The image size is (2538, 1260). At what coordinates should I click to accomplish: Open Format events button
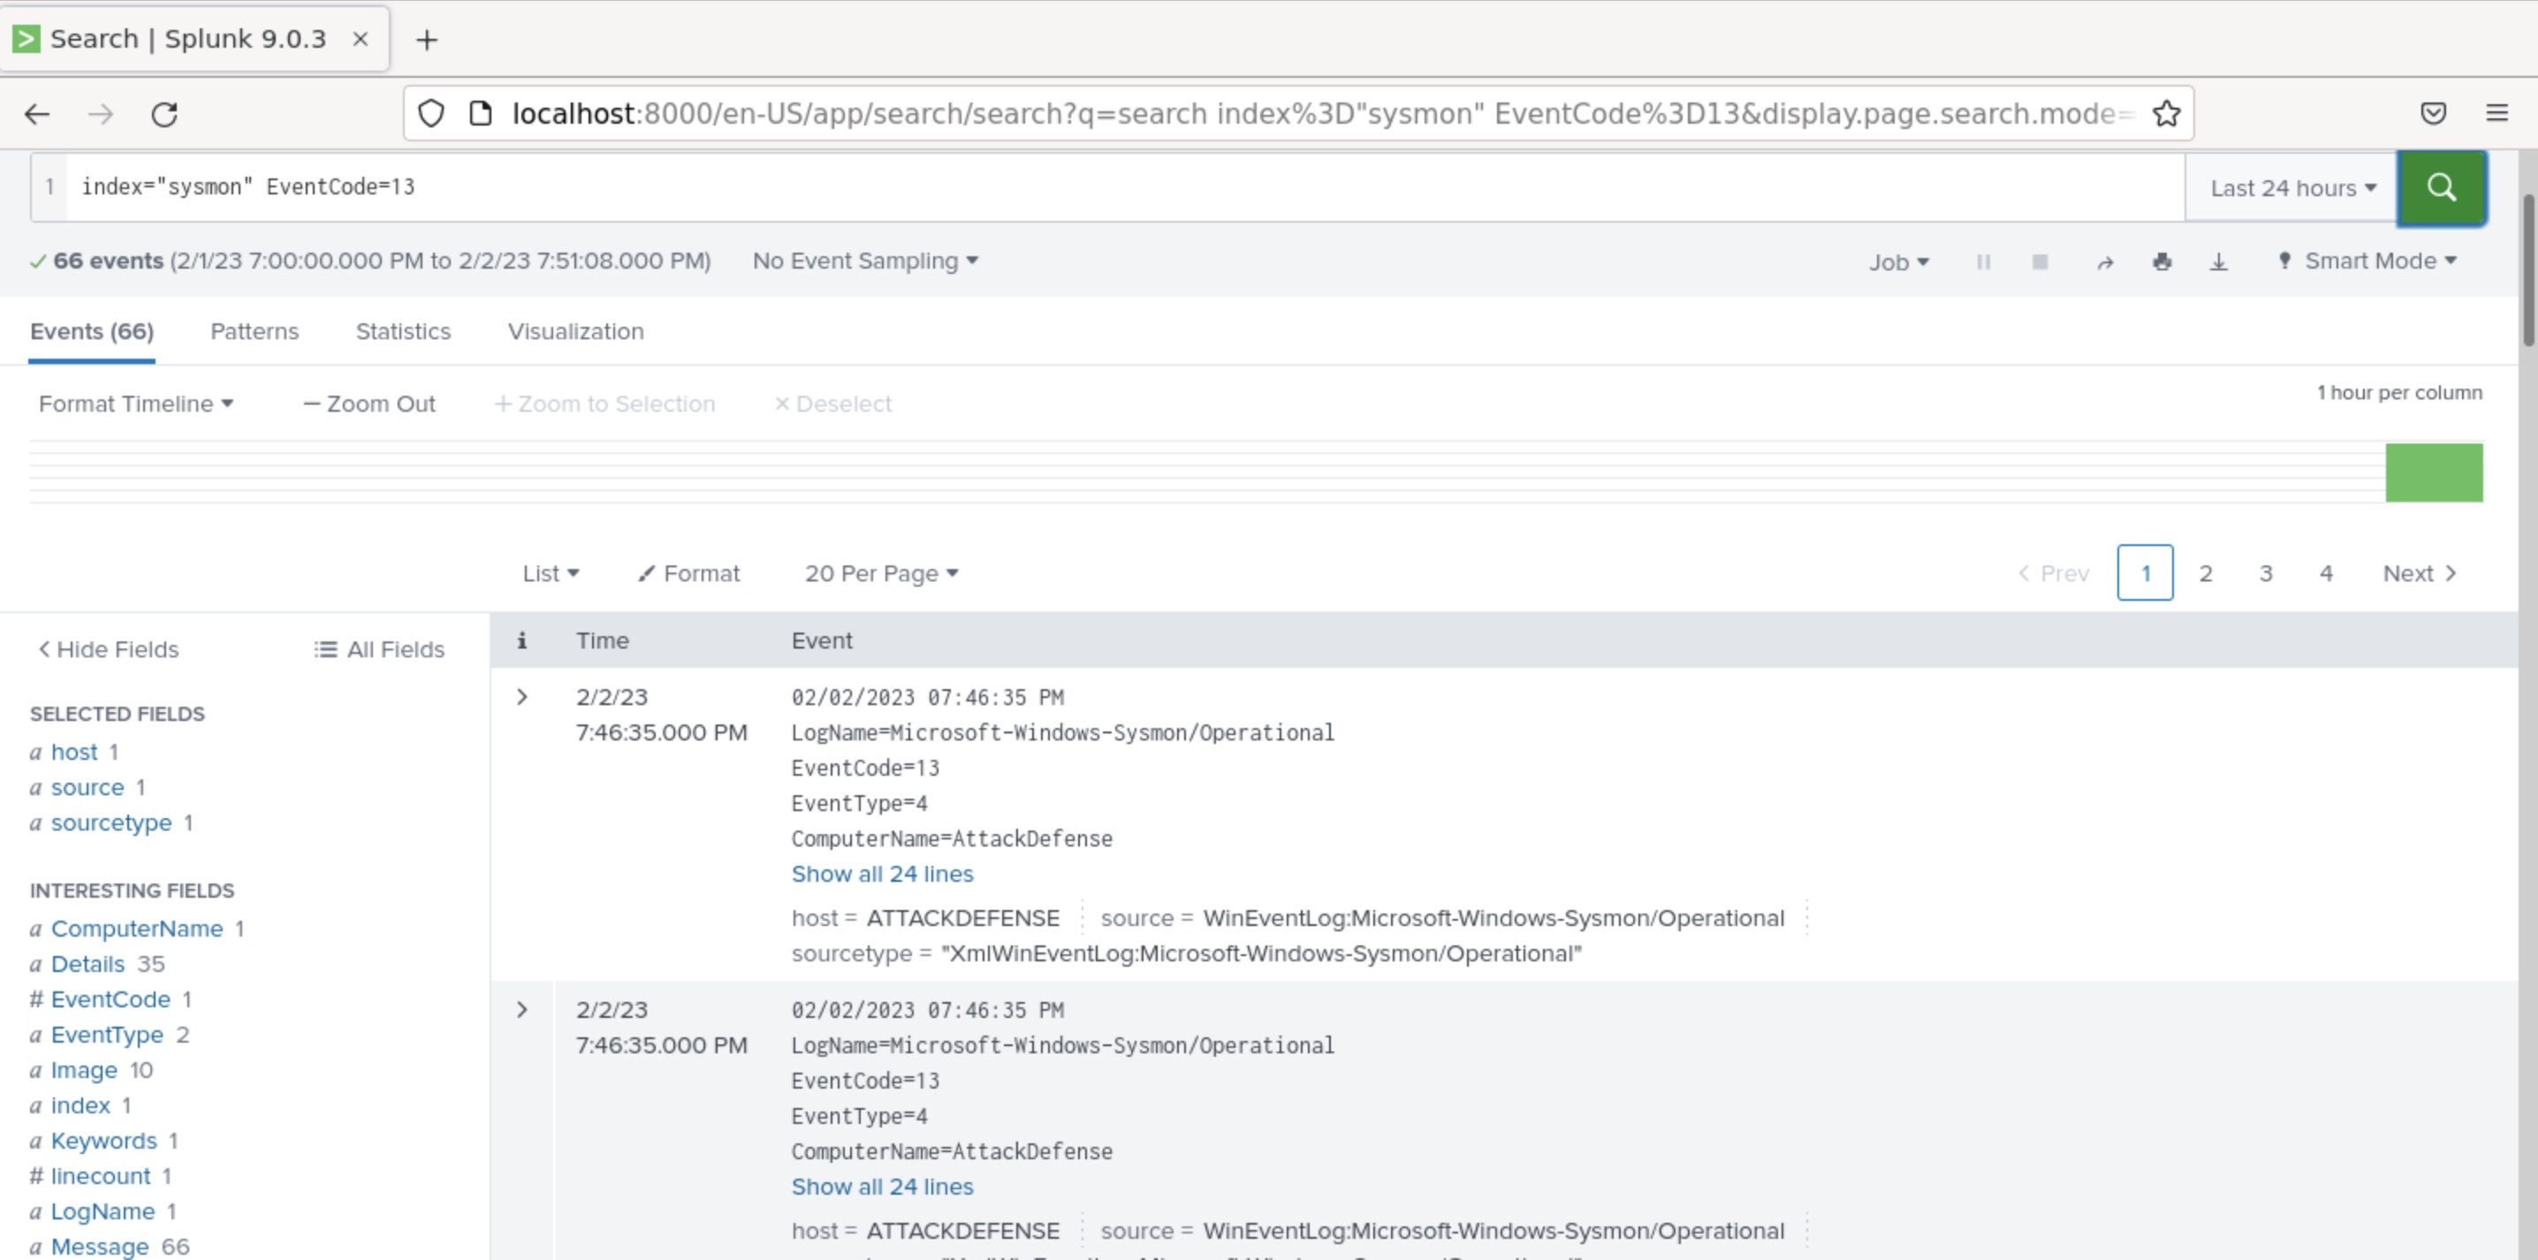688,573
